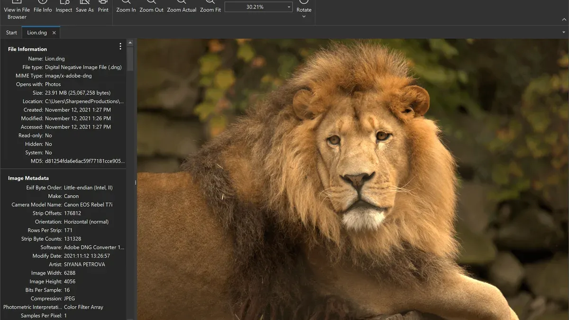Screen dimensions: 569x320
Task: Expand the Rotate options chevron
Action: [x=304, y=17]
